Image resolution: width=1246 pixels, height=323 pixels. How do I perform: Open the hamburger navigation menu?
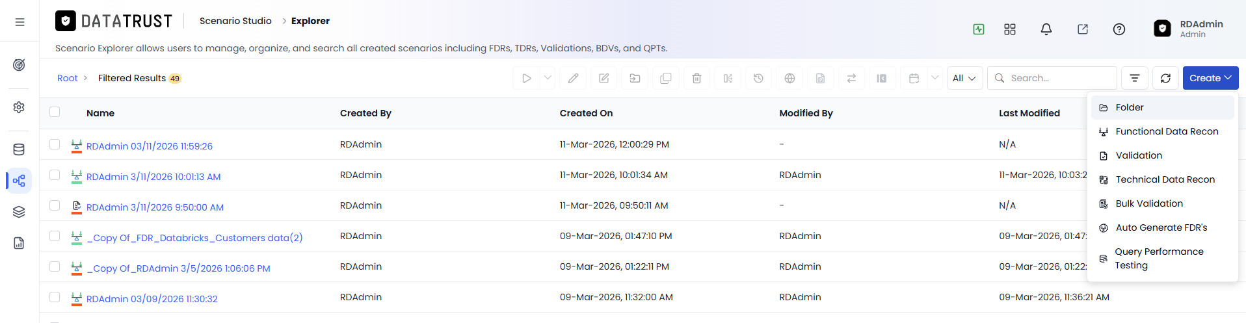pyautogui.click(x=20, y=22)
